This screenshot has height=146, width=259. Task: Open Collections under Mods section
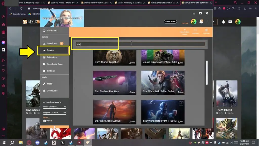point(52,90)
